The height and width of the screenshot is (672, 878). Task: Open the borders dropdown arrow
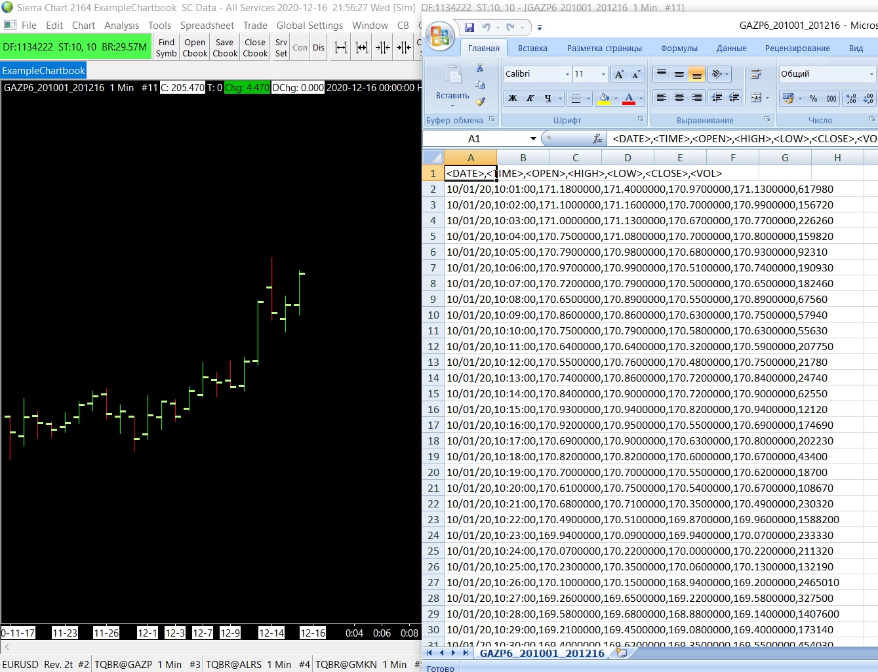coord(588,98)
